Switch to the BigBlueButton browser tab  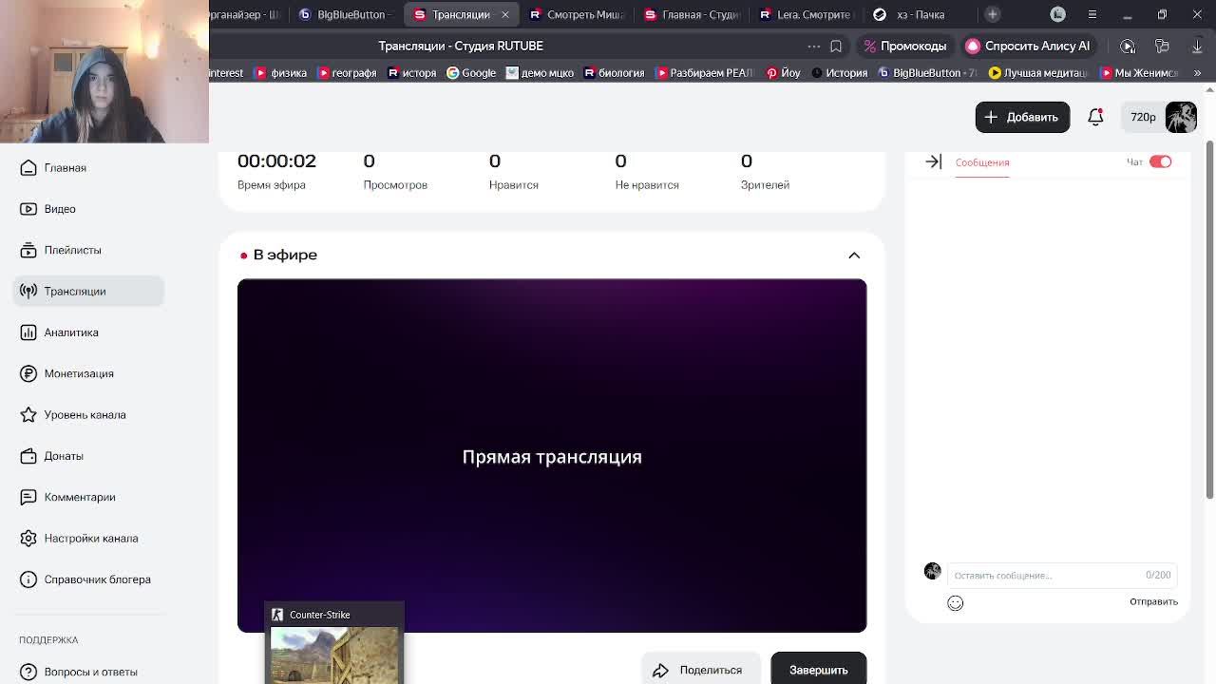pos(344,14)
